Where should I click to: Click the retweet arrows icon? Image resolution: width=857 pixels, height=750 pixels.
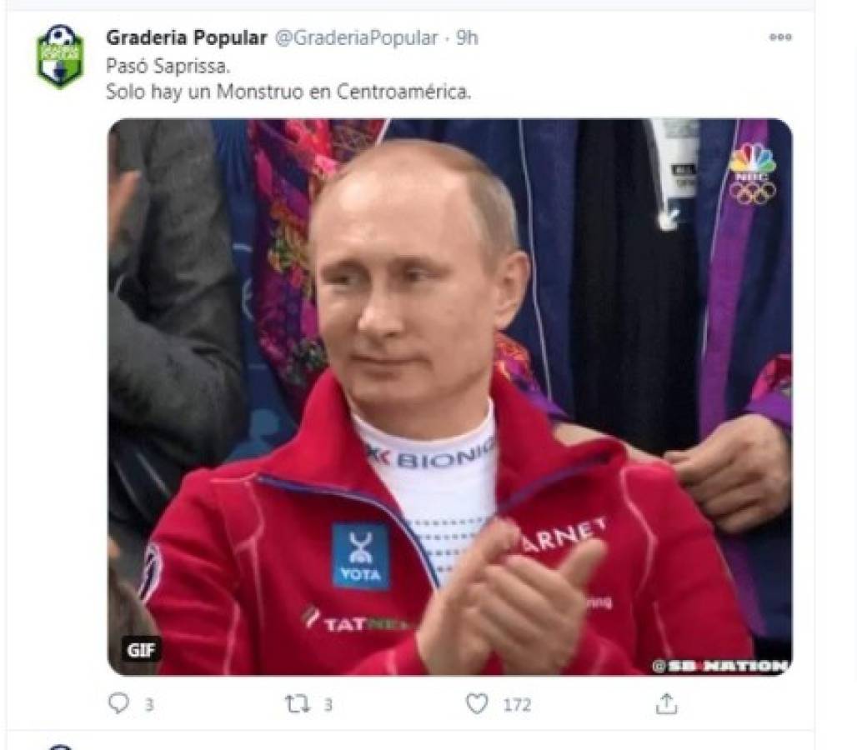pyautogui.click(x=297, y=704)
